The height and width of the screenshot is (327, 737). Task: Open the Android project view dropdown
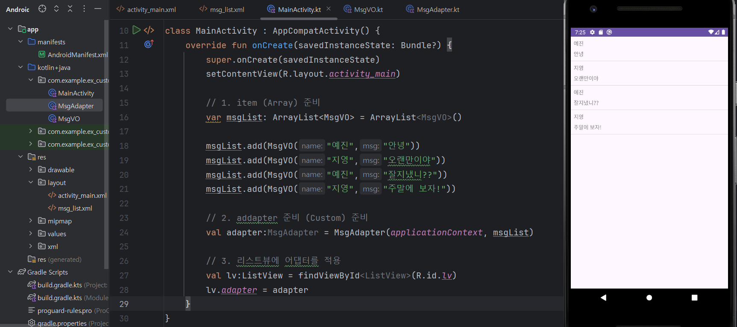click(18, 9)
